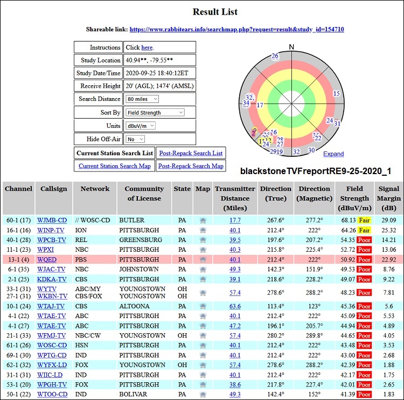Change the Units dropdown selection

click(x=140, y=126)
